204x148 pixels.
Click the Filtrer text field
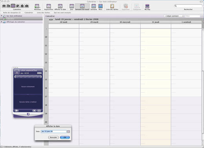coord(192,16)
